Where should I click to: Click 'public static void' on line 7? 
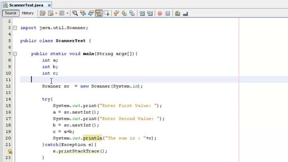pyautogui.click(x=56, y=54)
